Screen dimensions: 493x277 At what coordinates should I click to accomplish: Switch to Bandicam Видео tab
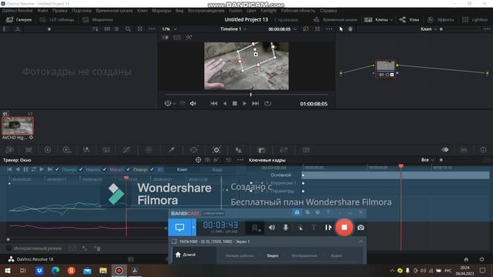tap(273, 255)
